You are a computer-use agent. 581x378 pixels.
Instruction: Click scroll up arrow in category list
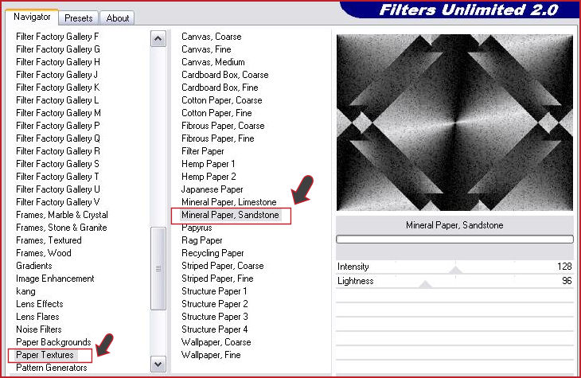(158, 39)
